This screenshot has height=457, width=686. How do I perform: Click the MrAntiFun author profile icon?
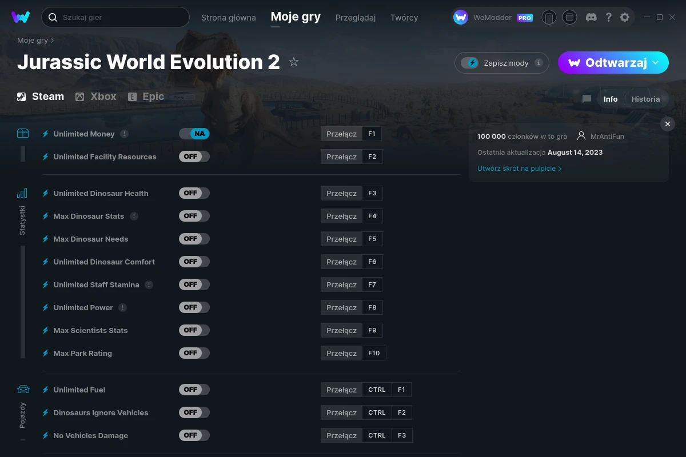(x=581, y=136)
